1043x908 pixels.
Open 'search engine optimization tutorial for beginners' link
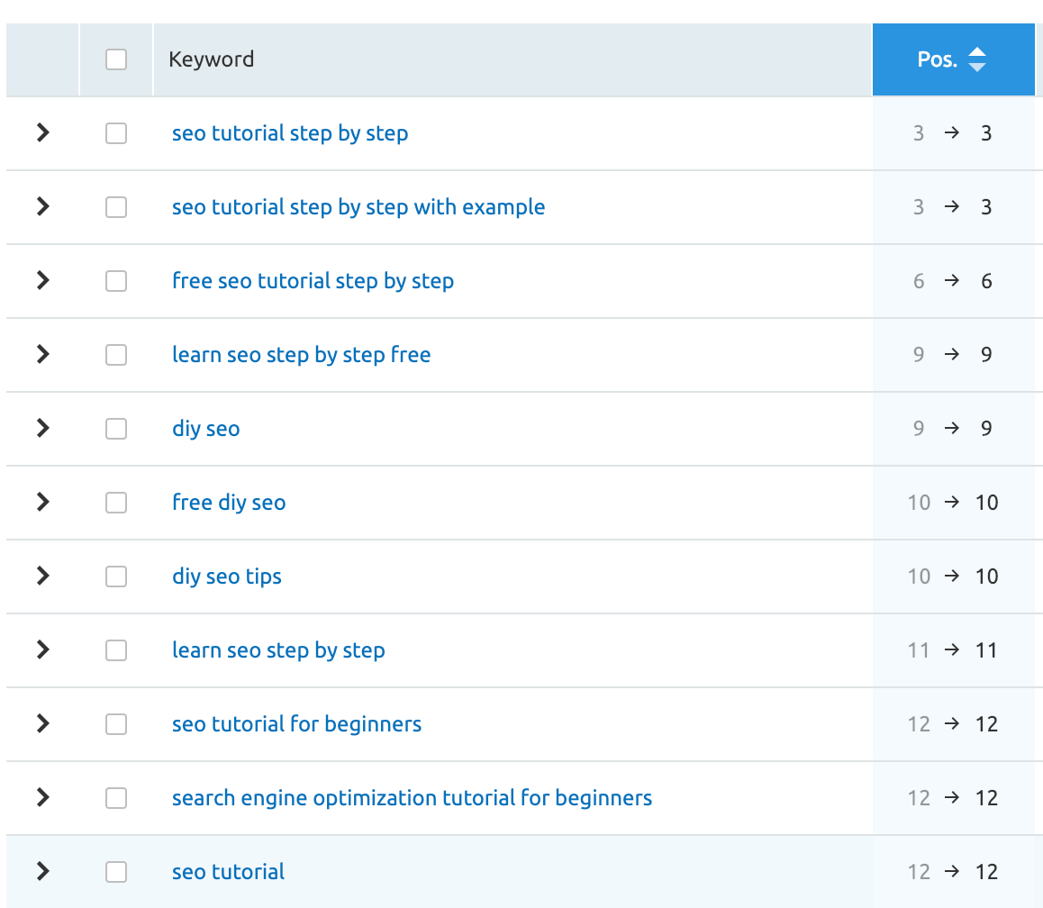pyautogui.click(x=412, y=798)
